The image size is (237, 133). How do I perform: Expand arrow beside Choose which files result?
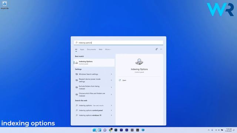111,95
